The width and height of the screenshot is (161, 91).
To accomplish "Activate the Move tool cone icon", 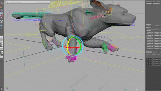I will [2, 10].
